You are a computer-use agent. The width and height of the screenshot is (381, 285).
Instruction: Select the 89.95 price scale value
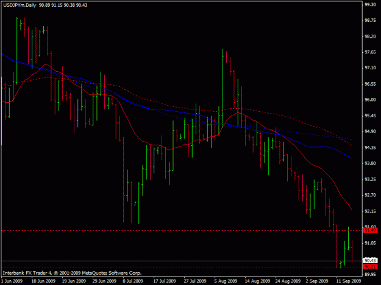pos(370,274)
